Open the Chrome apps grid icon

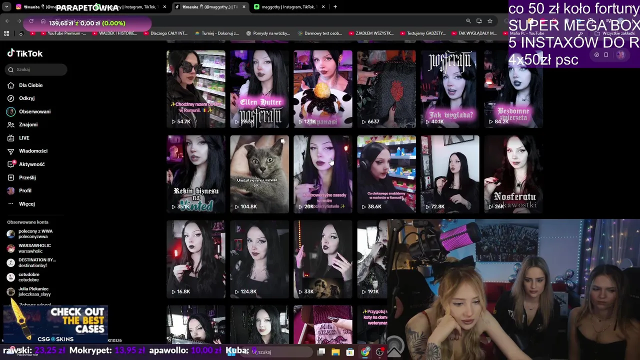(6, 33)
